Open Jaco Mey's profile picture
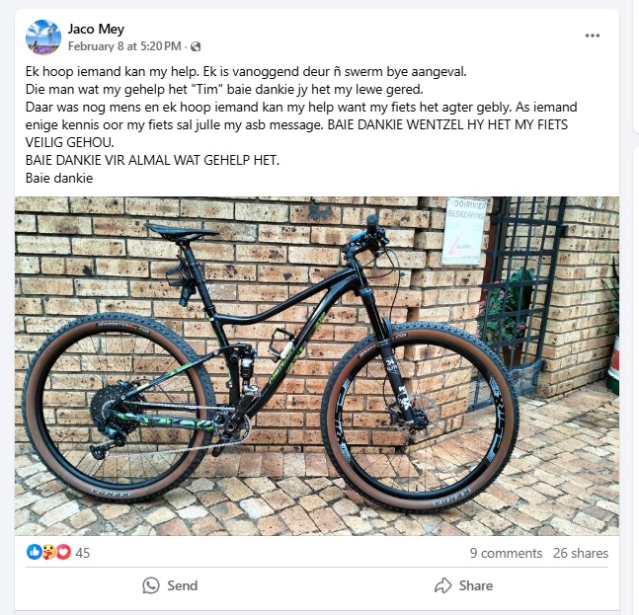Image resolution: width=639 pixels, height=615 pixels. [43, 38]
